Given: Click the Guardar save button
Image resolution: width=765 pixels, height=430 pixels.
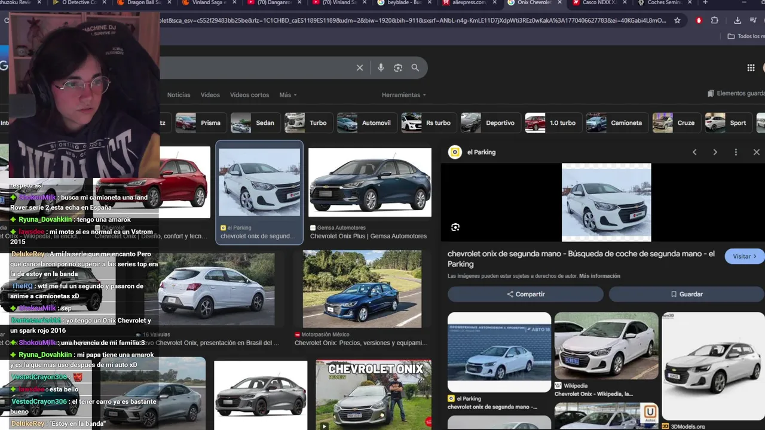Looking at the screenshot, I should pyautogui.click(x=686, y=294).
